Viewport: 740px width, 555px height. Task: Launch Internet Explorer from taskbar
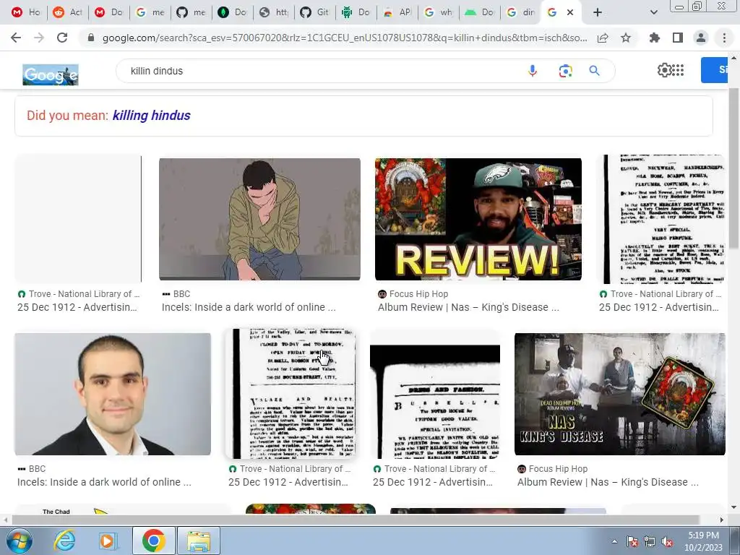point(64,541)
